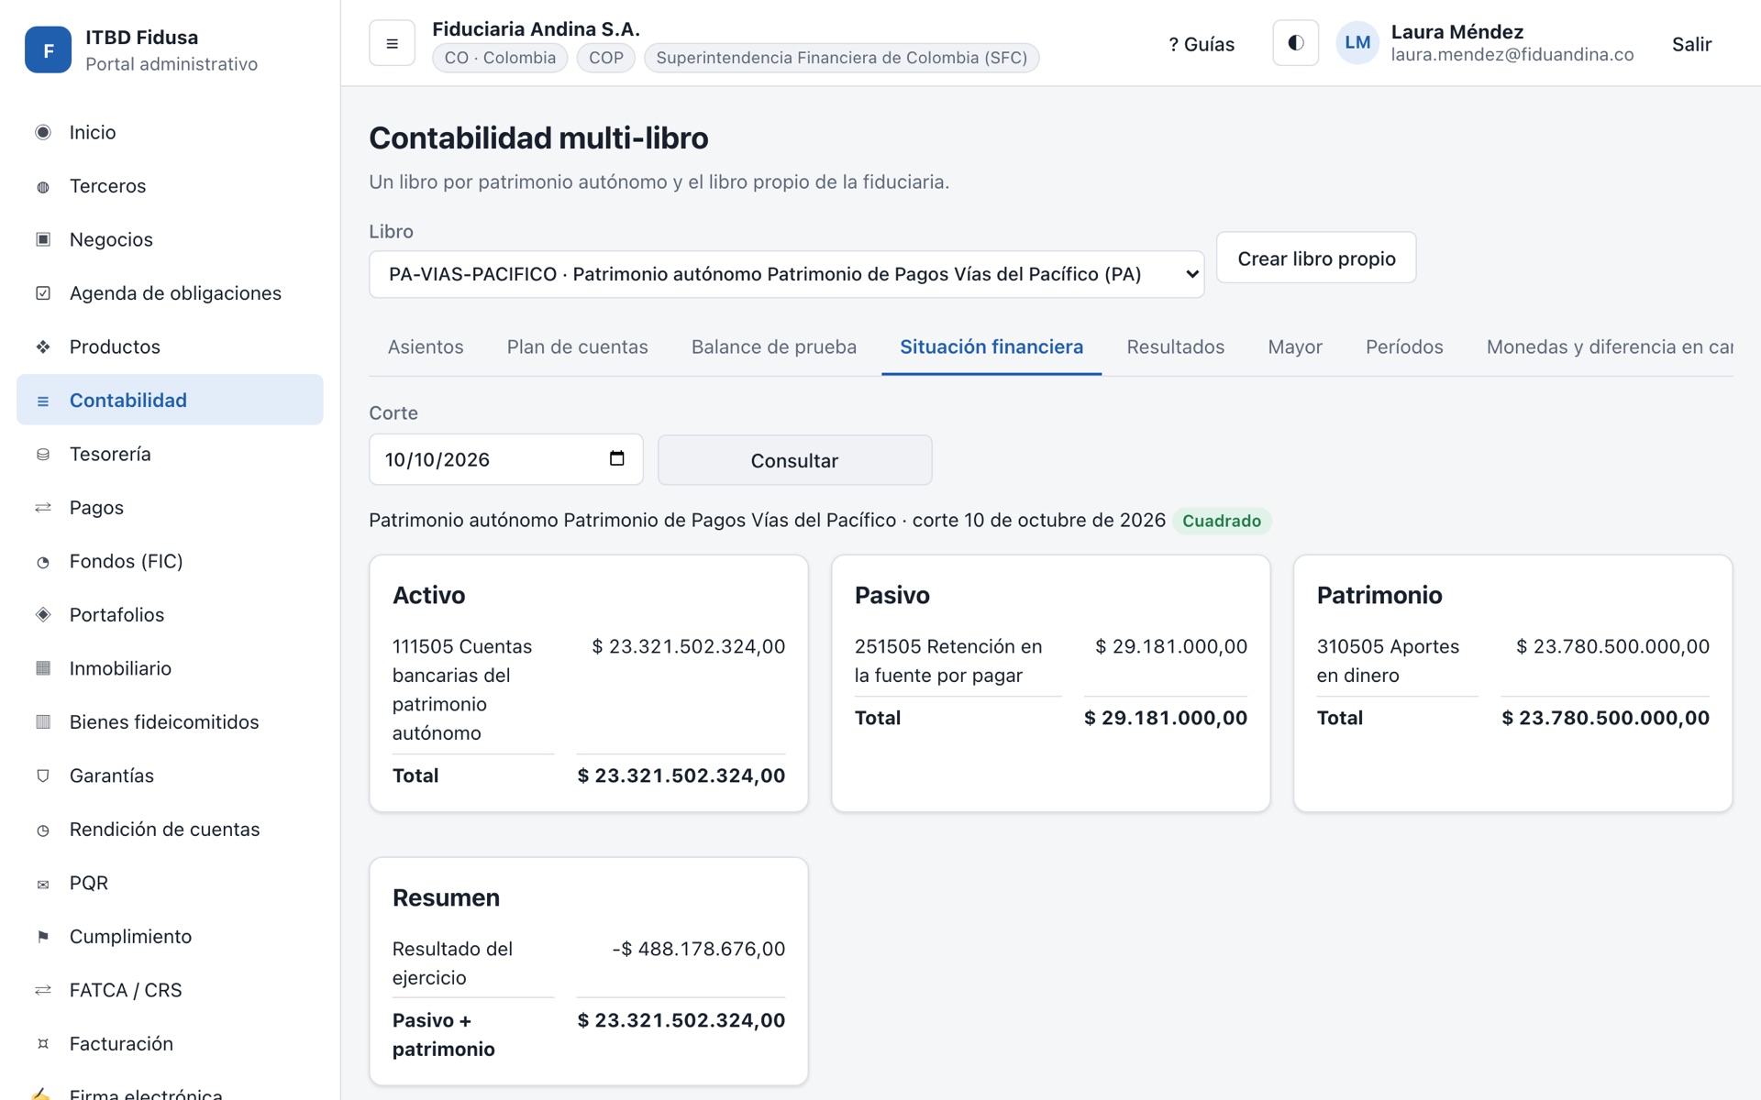This screenshot has height=1100, width=1761.
Task: Click Salir to log out
Action: click(1691, 44)
